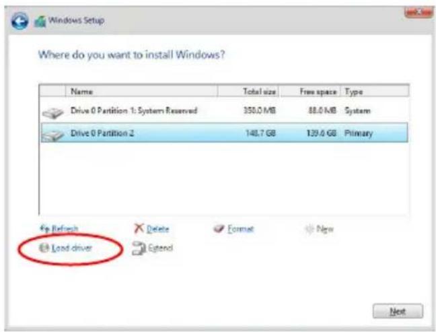The height and width of the screenshot is (332, 436).
Task: Sort by the Free space column header
Action: pyautogui.click(x=310, y=92)
